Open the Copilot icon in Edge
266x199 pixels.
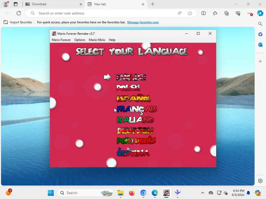tap(260, 13)
